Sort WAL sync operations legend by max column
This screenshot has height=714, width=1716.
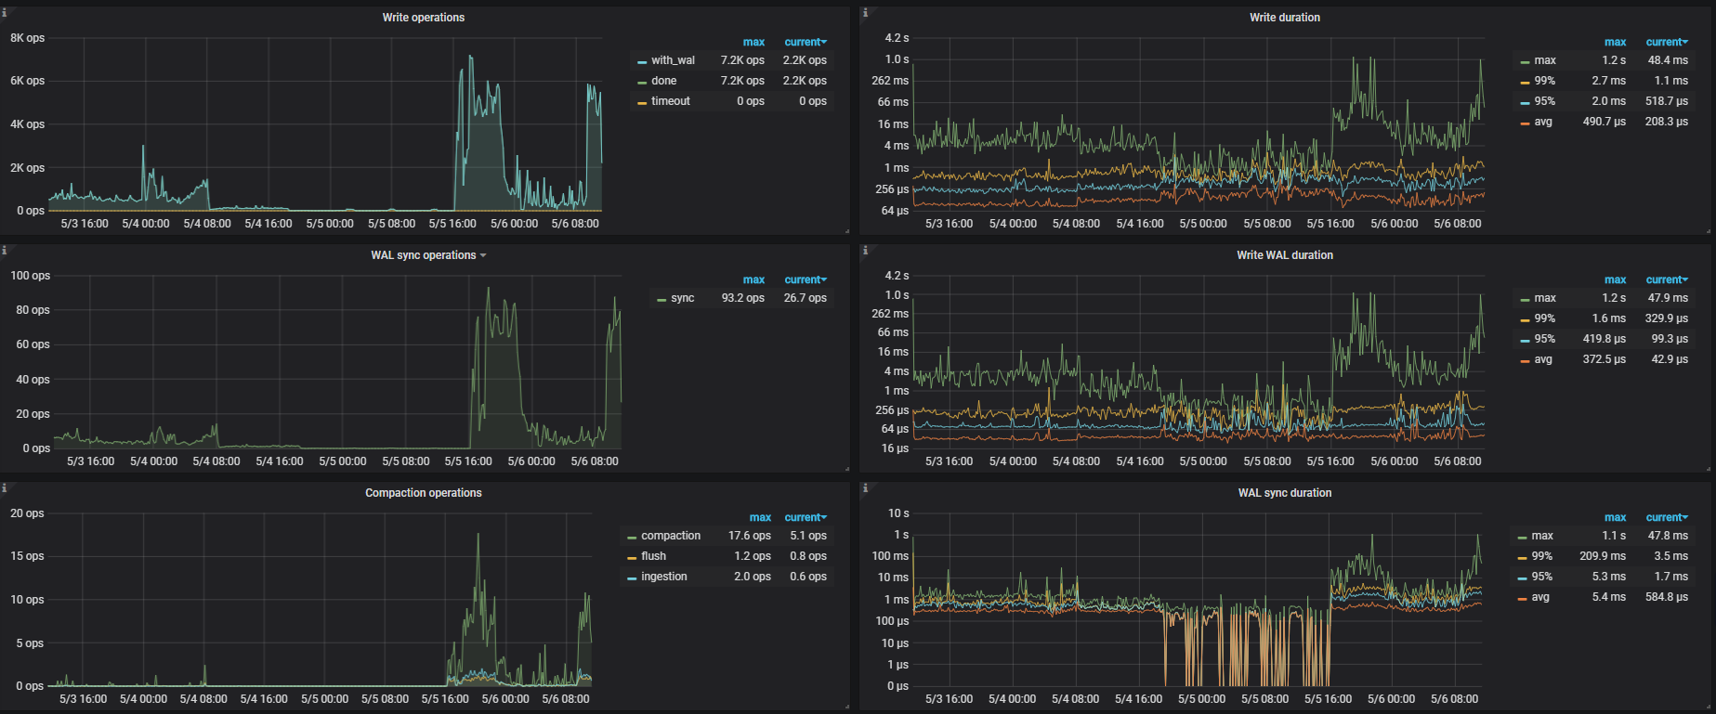[x=753, y=279]
